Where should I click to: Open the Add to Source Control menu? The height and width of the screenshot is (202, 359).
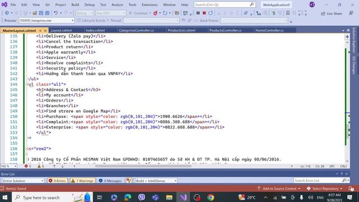[x=278, y=189]
